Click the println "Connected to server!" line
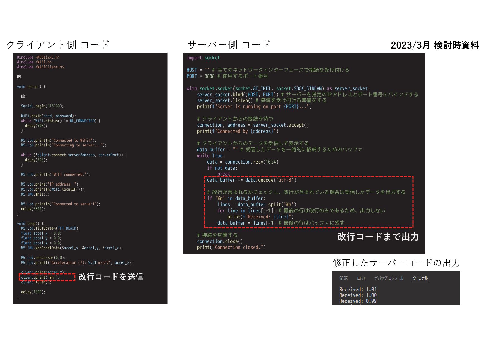This screenshot has width=489, height=346. click(60, 204)
